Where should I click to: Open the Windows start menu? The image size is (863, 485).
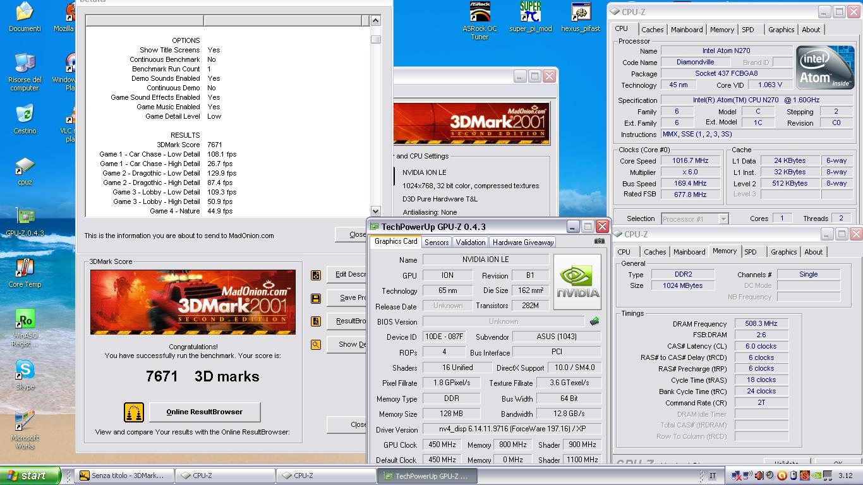(30, 476)
